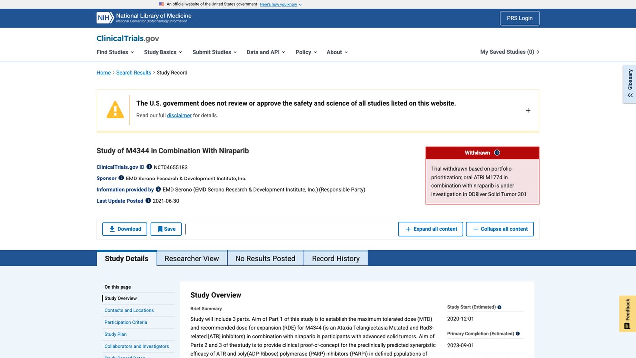Click info icon next to Primary Completion (Estimated)

pyautogui.click(x=518, y=334)
